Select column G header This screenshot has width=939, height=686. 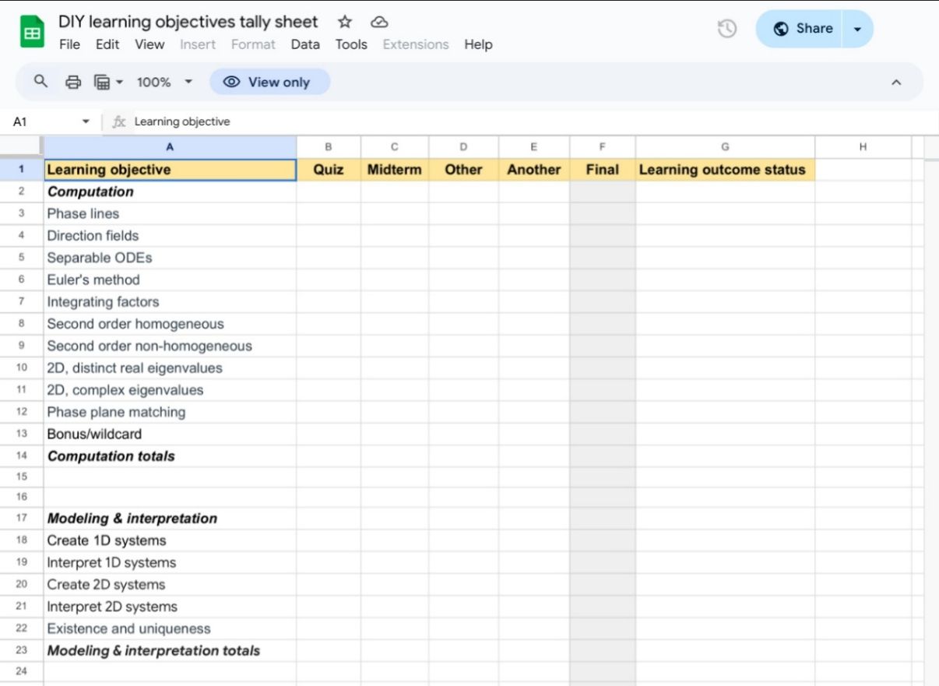click(725, 146)
